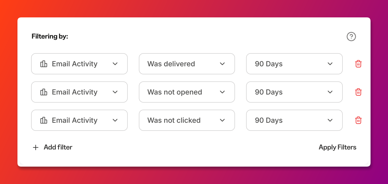
Task: Click bar chart icon in third Email Activity field
Action: (44, 120)
